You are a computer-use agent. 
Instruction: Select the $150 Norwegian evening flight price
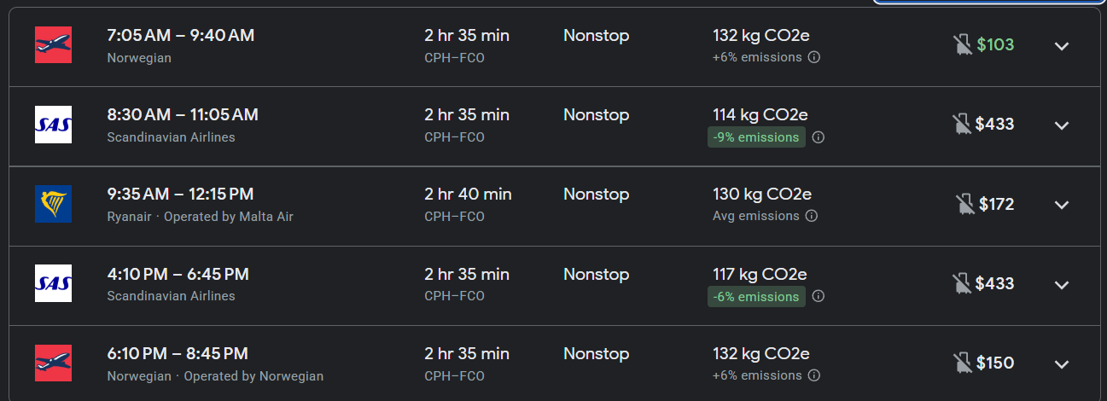coord(995,363)
